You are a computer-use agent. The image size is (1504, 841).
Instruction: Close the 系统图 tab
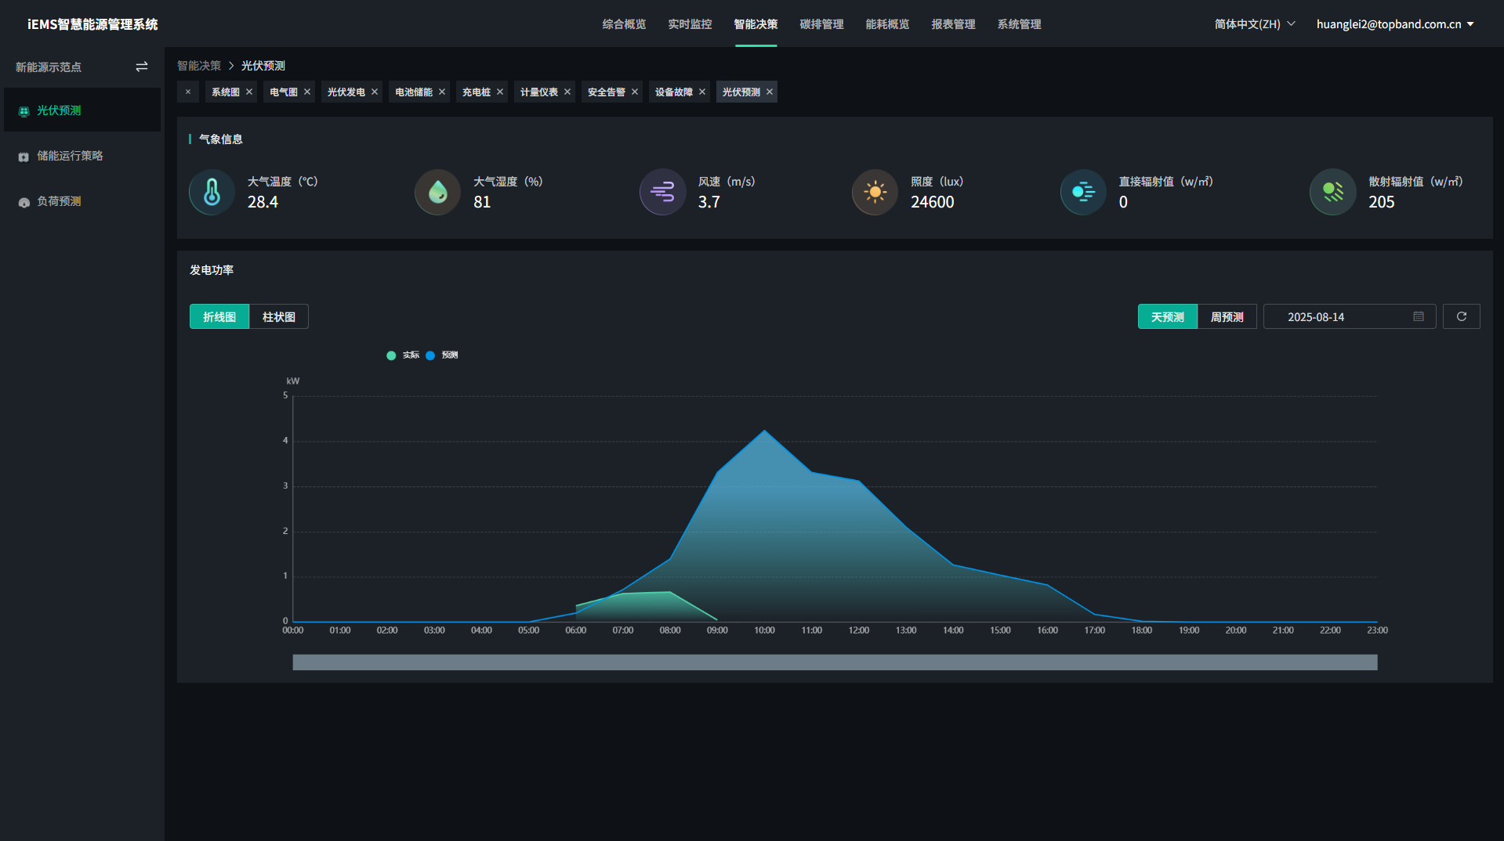coord(249,92)
